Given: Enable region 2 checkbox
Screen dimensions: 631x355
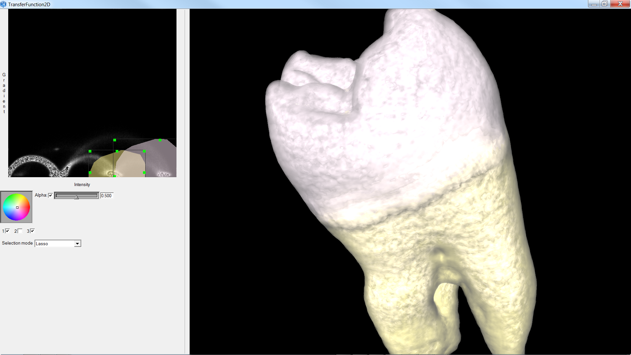Looking at the screenshot, I should coord(20,231).
